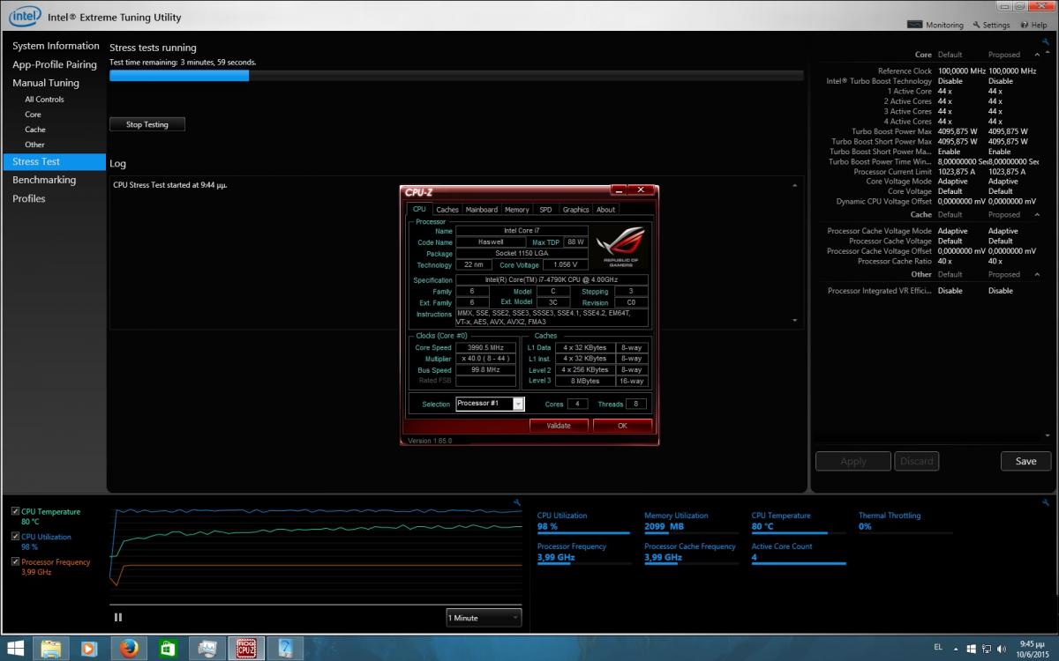Click the Stop Testing button
This screenshot has height=661, width=1059.
147,124
